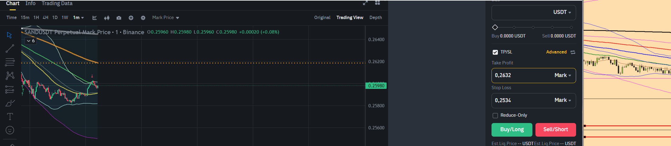Switch to the Trading Data tab
This screenshot has width=671, height=146.
(x=57, y=3)
